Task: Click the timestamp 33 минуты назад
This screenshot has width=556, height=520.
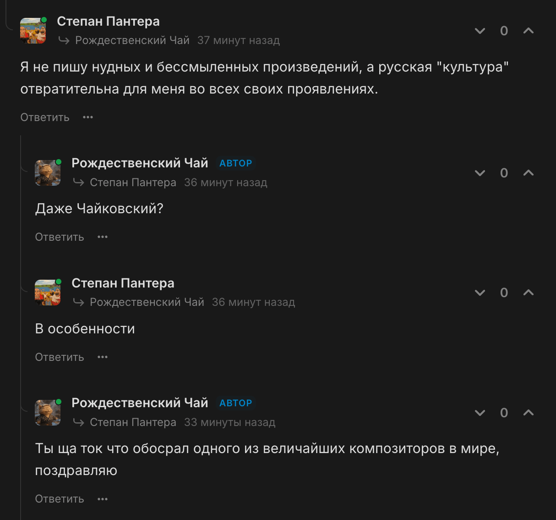Action: [x=229, y=422]
